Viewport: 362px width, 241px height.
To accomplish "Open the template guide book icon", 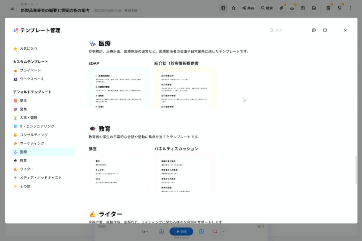I will pyautogui.click(x=325, y=30).
